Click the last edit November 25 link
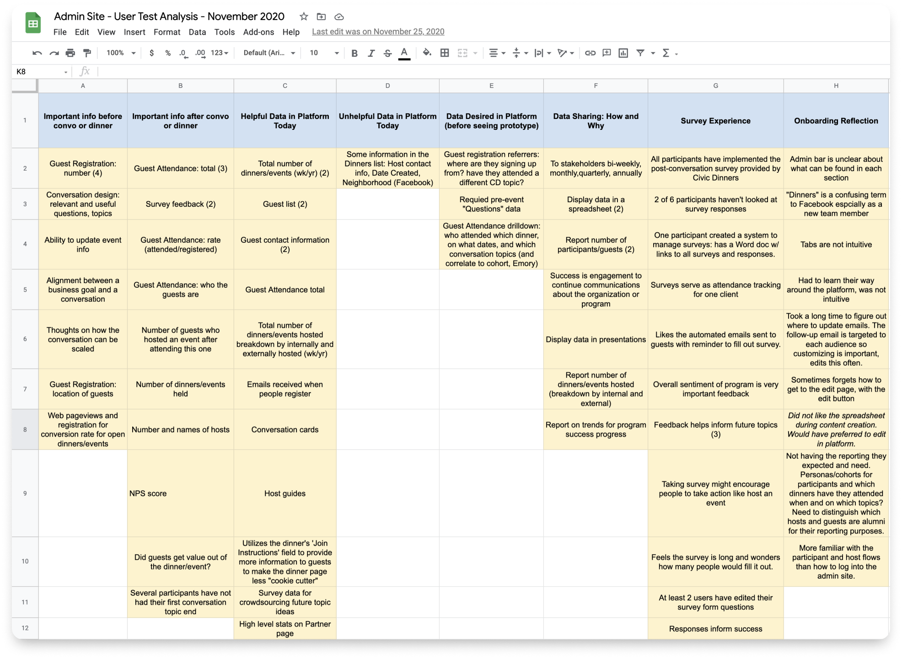 point(378,32)
